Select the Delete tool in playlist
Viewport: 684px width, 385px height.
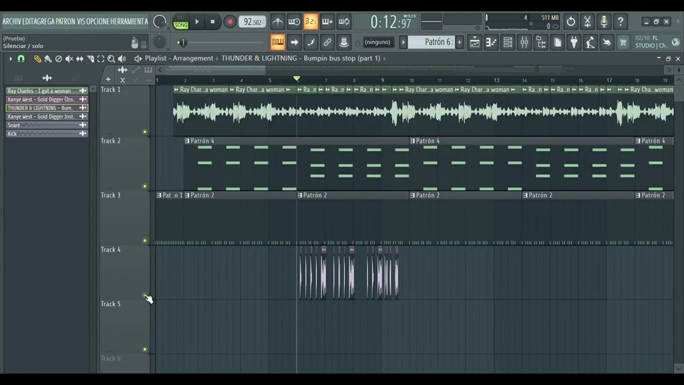pyautogui.click(x=59, y=59)
